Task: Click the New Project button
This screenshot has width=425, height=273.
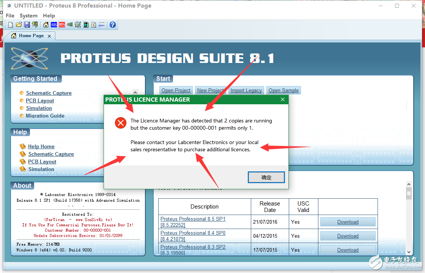Action: 210,91
